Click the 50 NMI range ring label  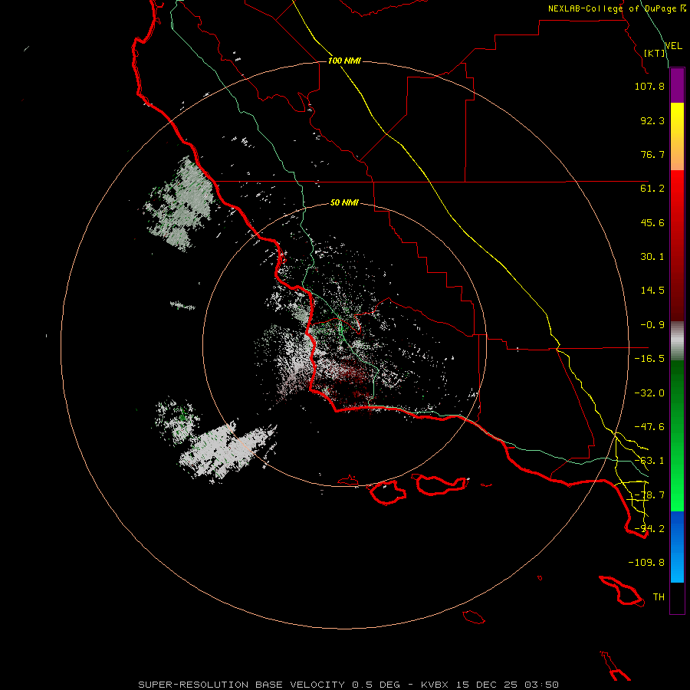pos(344,202)
